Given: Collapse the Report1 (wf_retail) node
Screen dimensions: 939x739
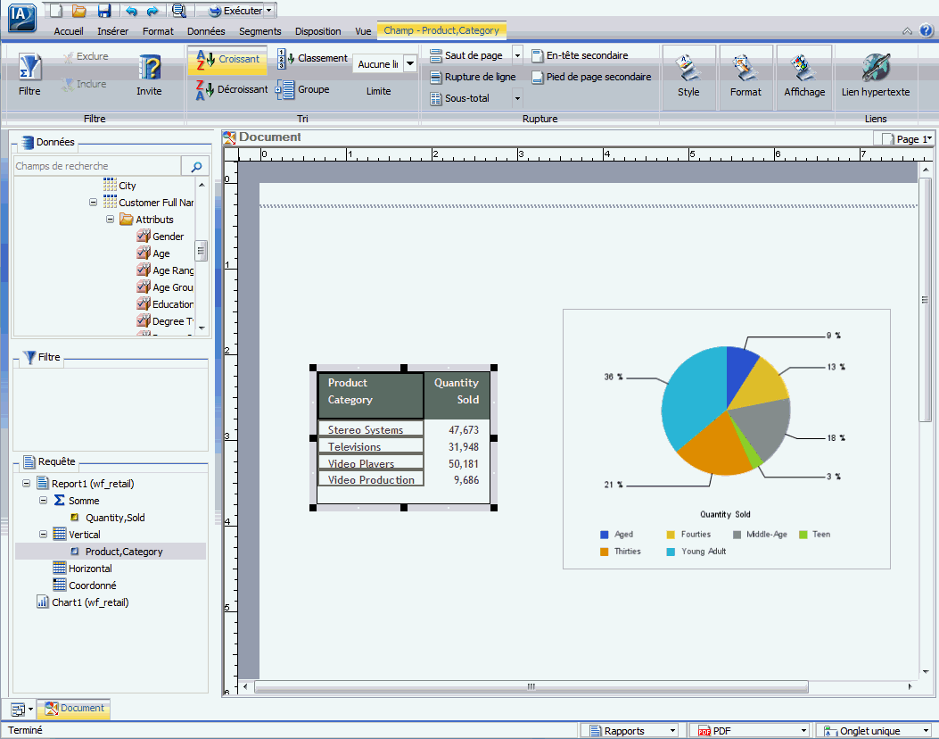Looking at the screenshot, I should click(26, 483).
